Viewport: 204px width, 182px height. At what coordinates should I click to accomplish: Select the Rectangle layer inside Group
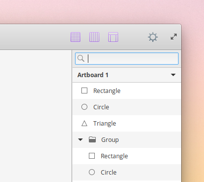(x=127, y=156)
